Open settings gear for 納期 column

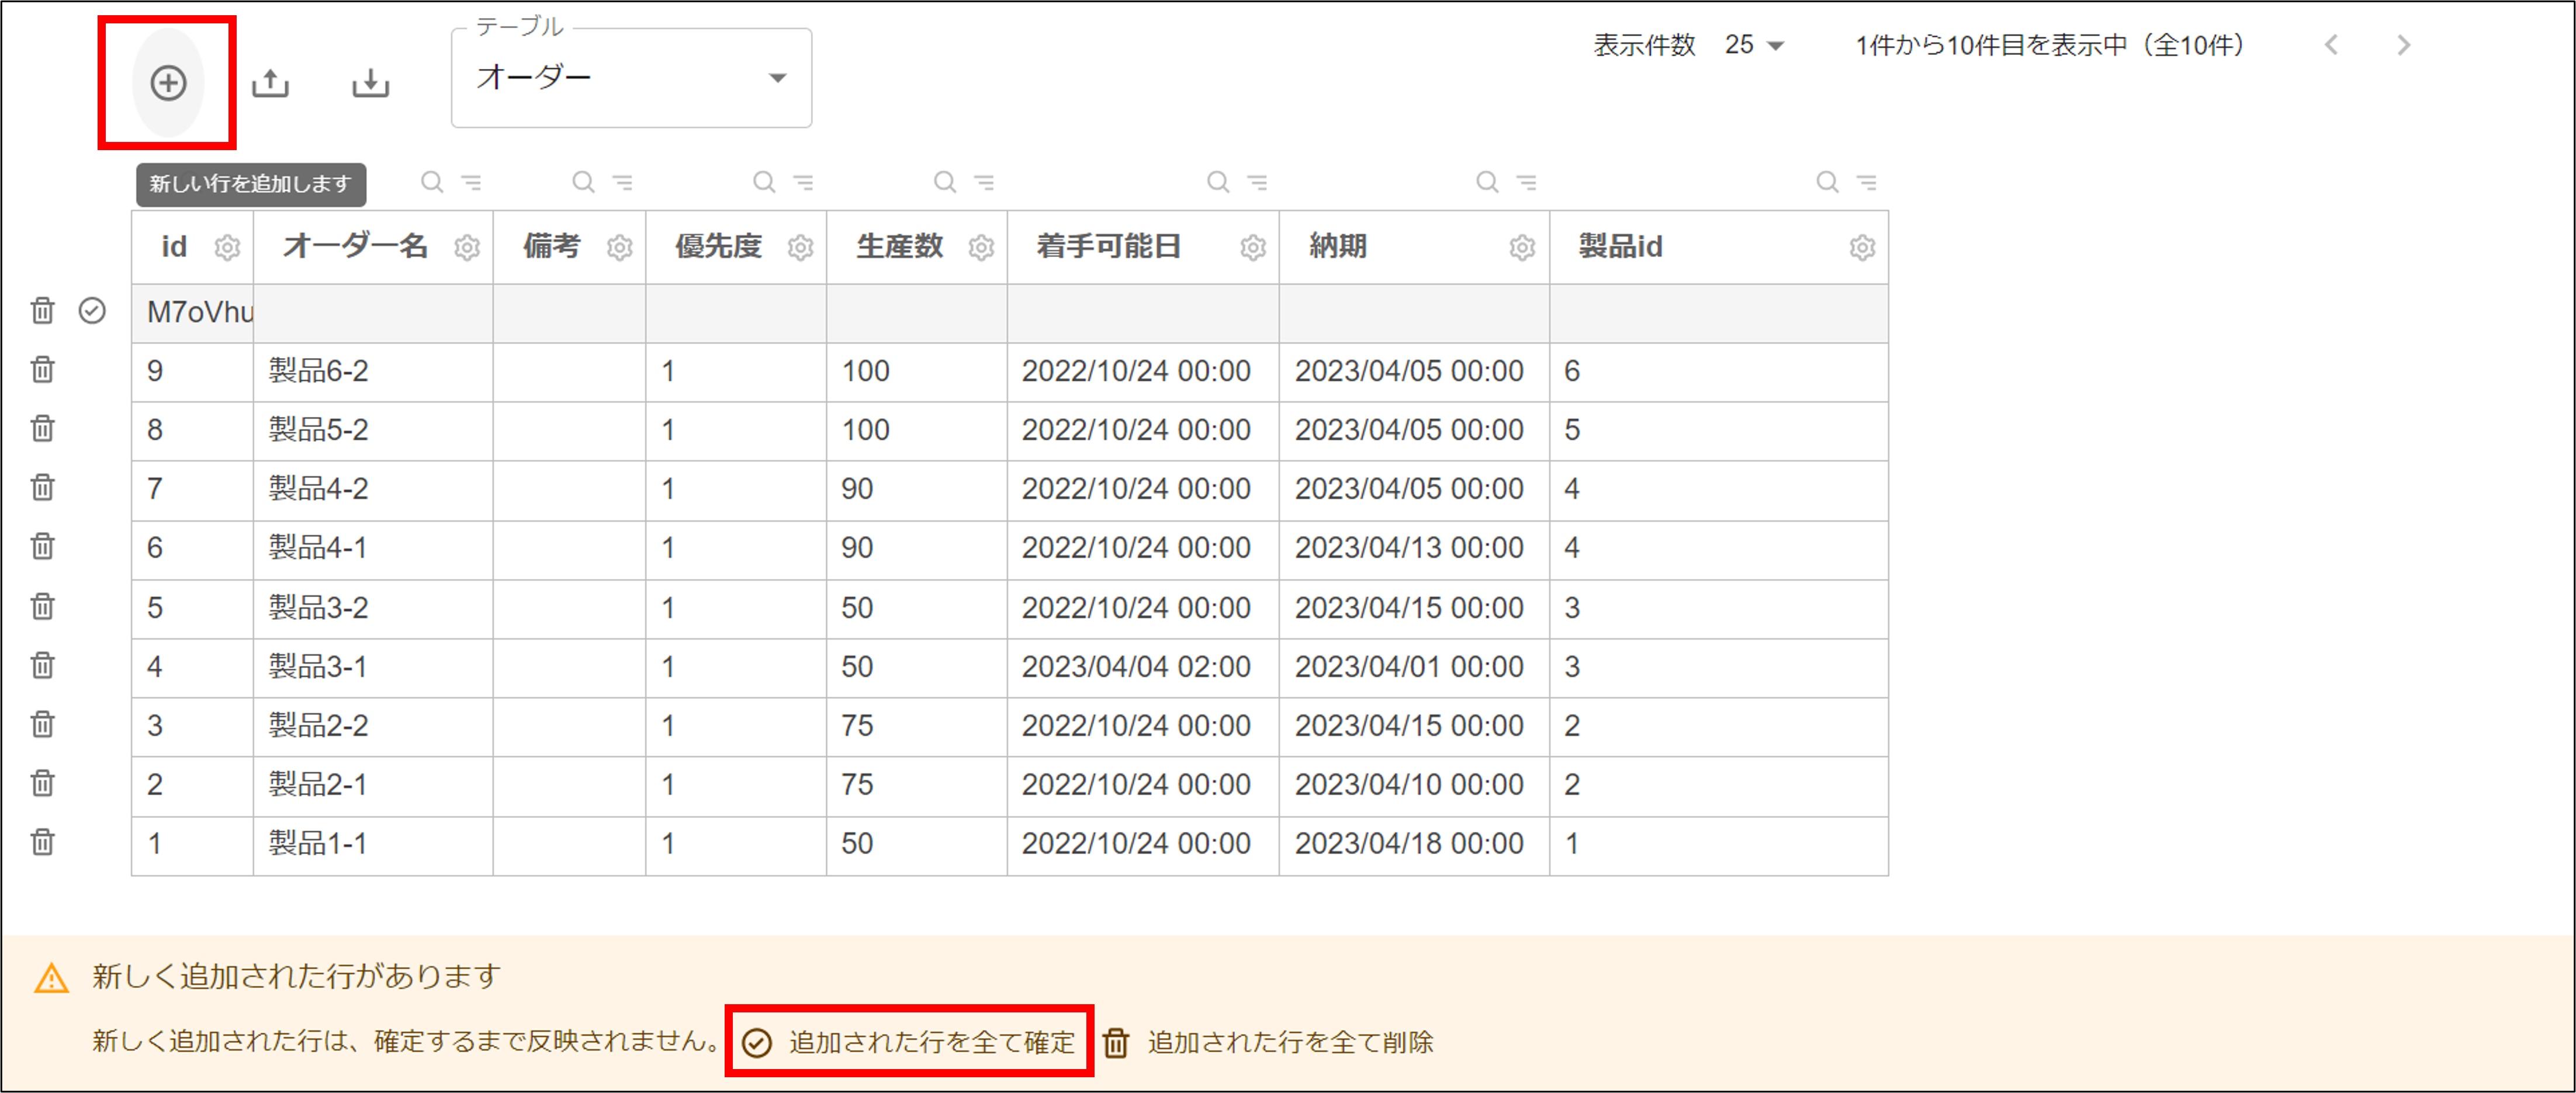tap(1522, 247)
